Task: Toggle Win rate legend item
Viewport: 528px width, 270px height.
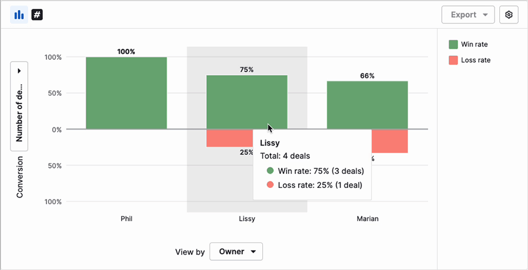Action: point(474,45)
